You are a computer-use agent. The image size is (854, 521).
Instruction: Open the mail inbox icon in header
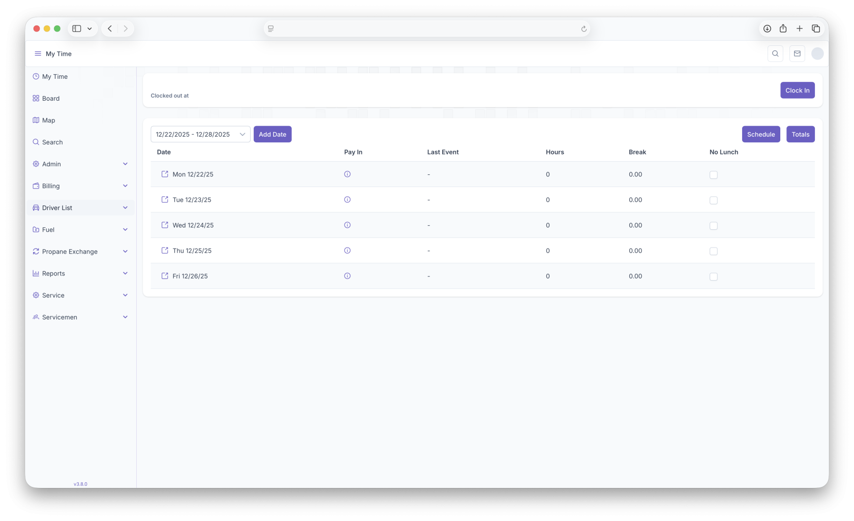click(x=797, y=54)
